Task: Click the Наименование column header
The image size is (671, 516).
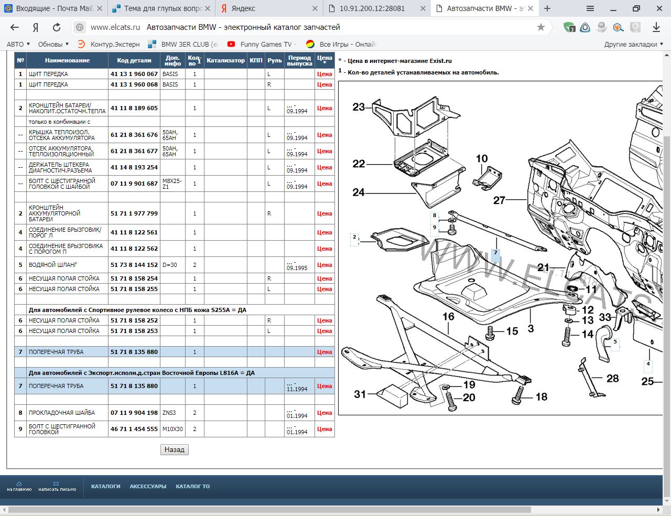Action: pos(67,60)
